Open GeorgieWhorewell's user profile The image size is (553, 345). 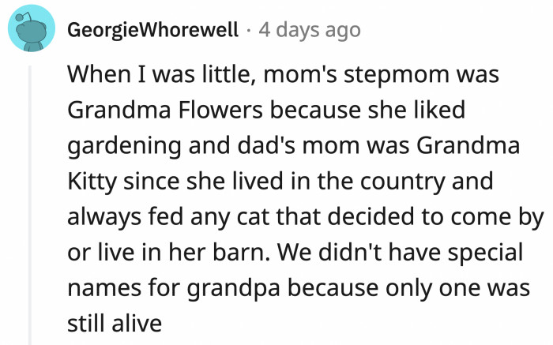152,31
